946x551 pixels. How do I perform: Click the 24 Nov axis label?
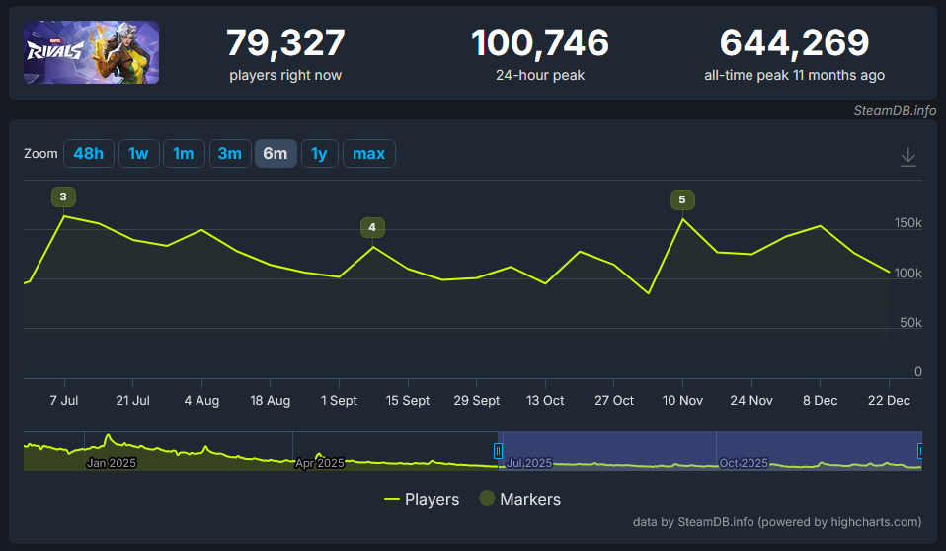pyautogui.click(x=751, y=401)
